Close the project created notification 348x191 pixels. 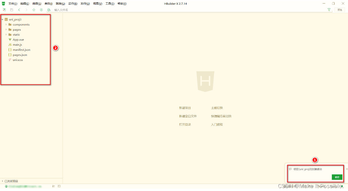pyautogui.click(x=347, y=169)
